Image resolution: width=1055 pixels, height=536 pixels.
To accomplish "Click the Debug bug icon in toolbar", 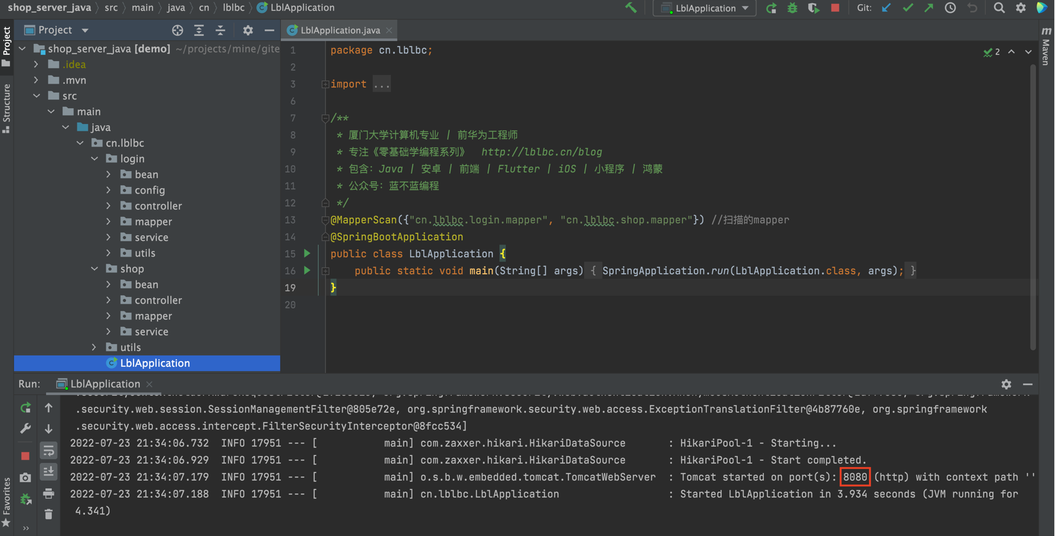I will tap(792, 8).
